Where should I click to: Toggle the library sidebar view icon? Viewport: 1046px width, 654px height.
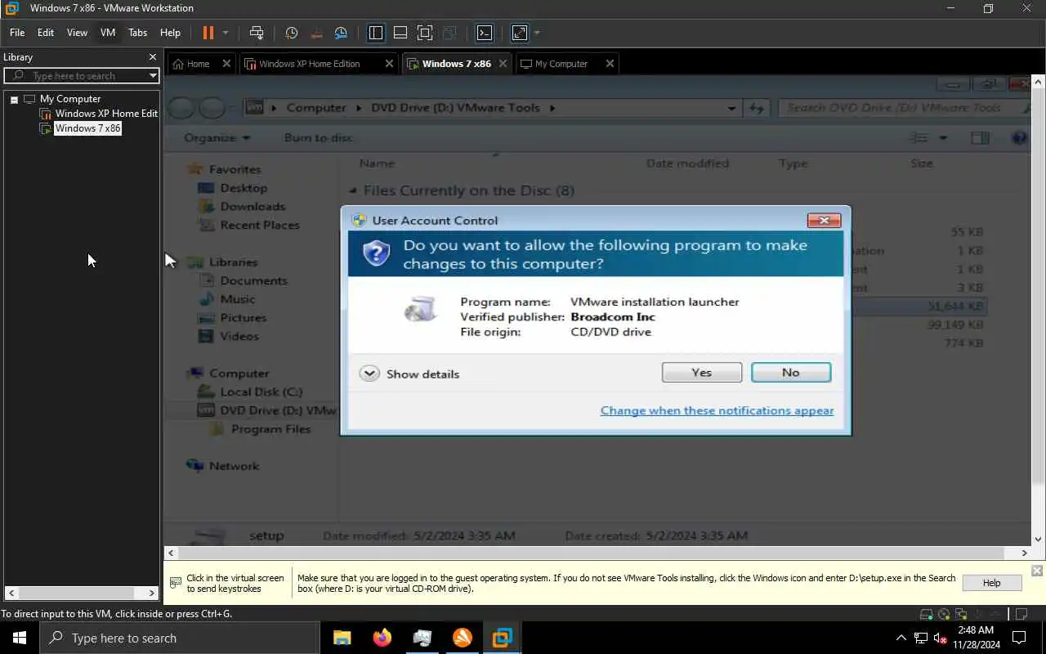point(376,33)
